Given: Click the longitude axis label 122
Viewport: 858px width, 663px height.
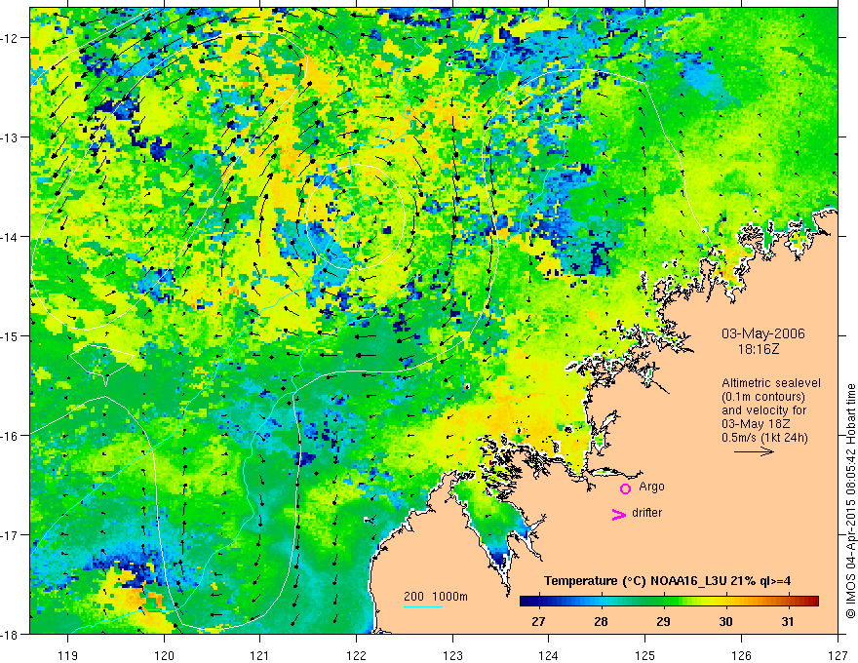Looking at the screenshot, I should click(357, 655).
